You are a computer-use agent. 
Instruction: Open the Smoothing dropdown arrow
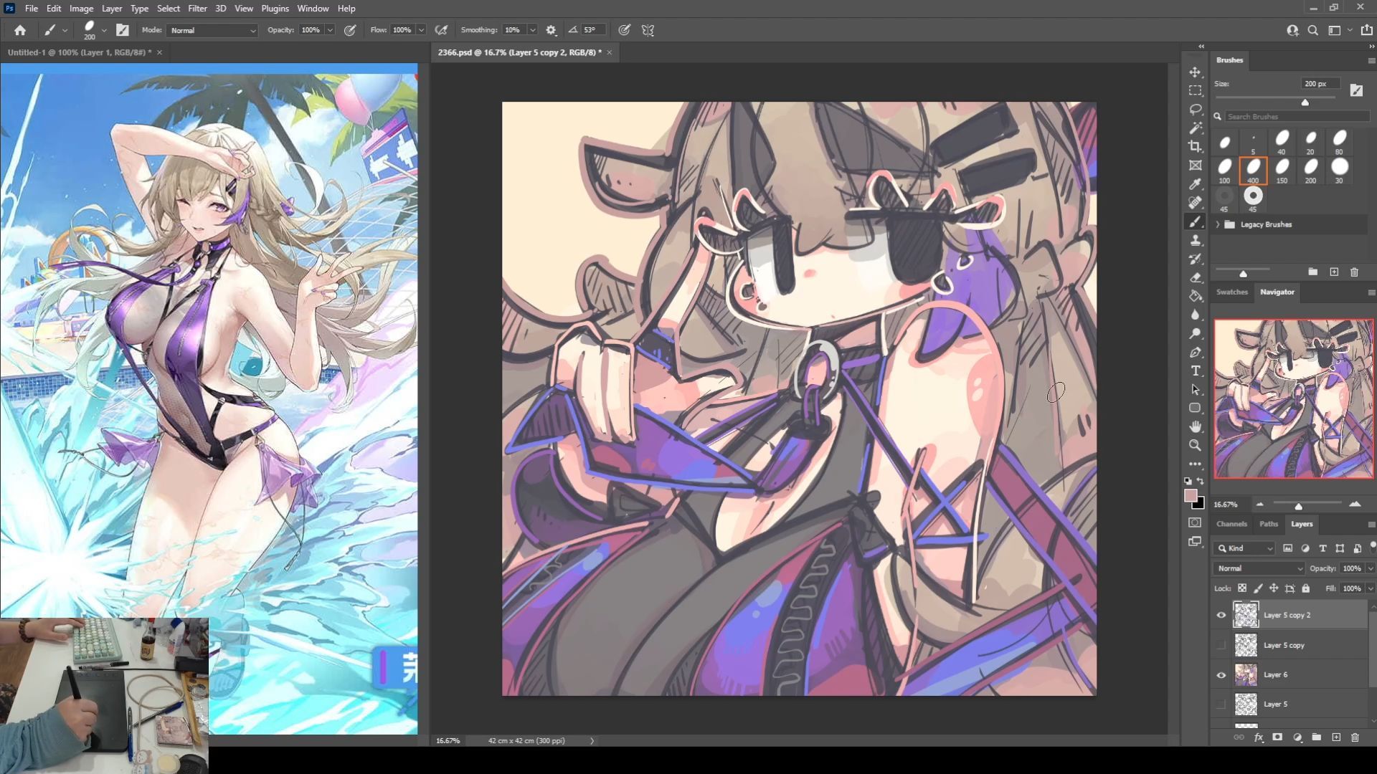[532, 30]
